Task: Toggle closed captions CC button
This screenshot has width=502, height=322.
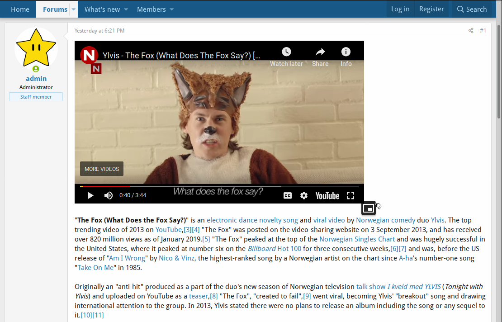Action: click(x=288, y=195)
